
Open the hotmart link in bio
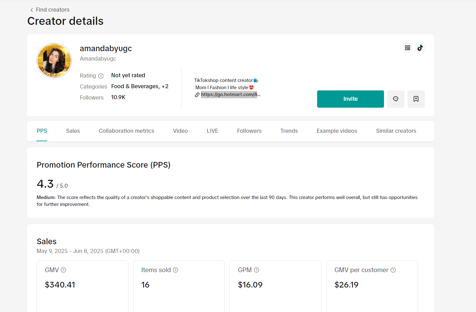229,94
